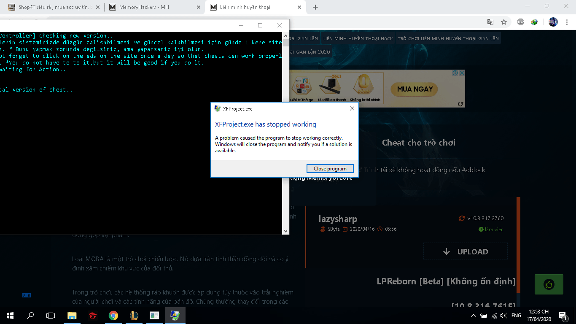The image size is (576, 324).
Task: Click the XFProject.exe has stopped working text
Action: point(266,124)
